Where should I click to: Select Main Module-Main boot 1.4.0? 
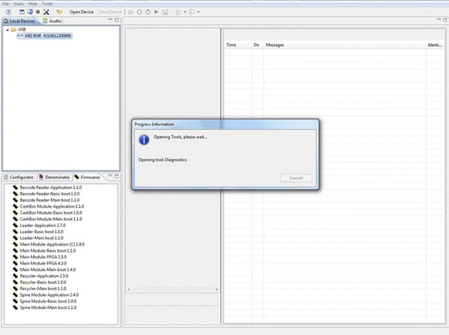click(x=44, y=269)
